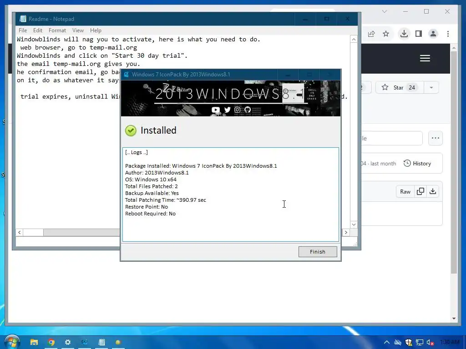Click the 'Total Patching Time' log line
466x349 pixels.
[166, 200]
